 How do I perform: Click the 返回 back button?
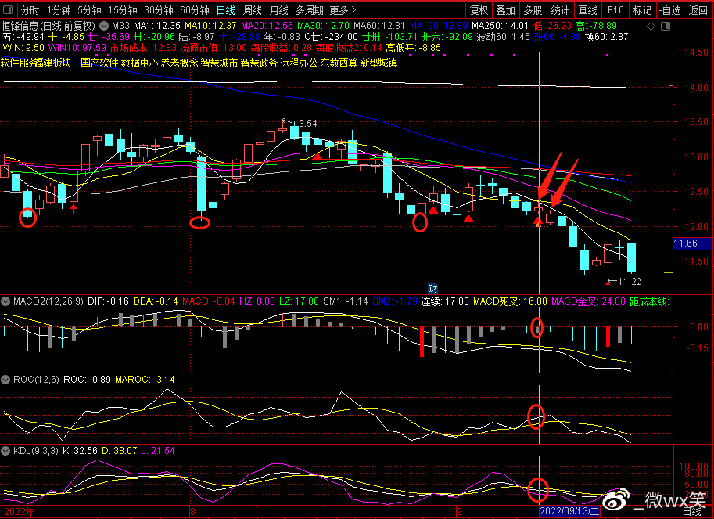[x=698, y=10]
